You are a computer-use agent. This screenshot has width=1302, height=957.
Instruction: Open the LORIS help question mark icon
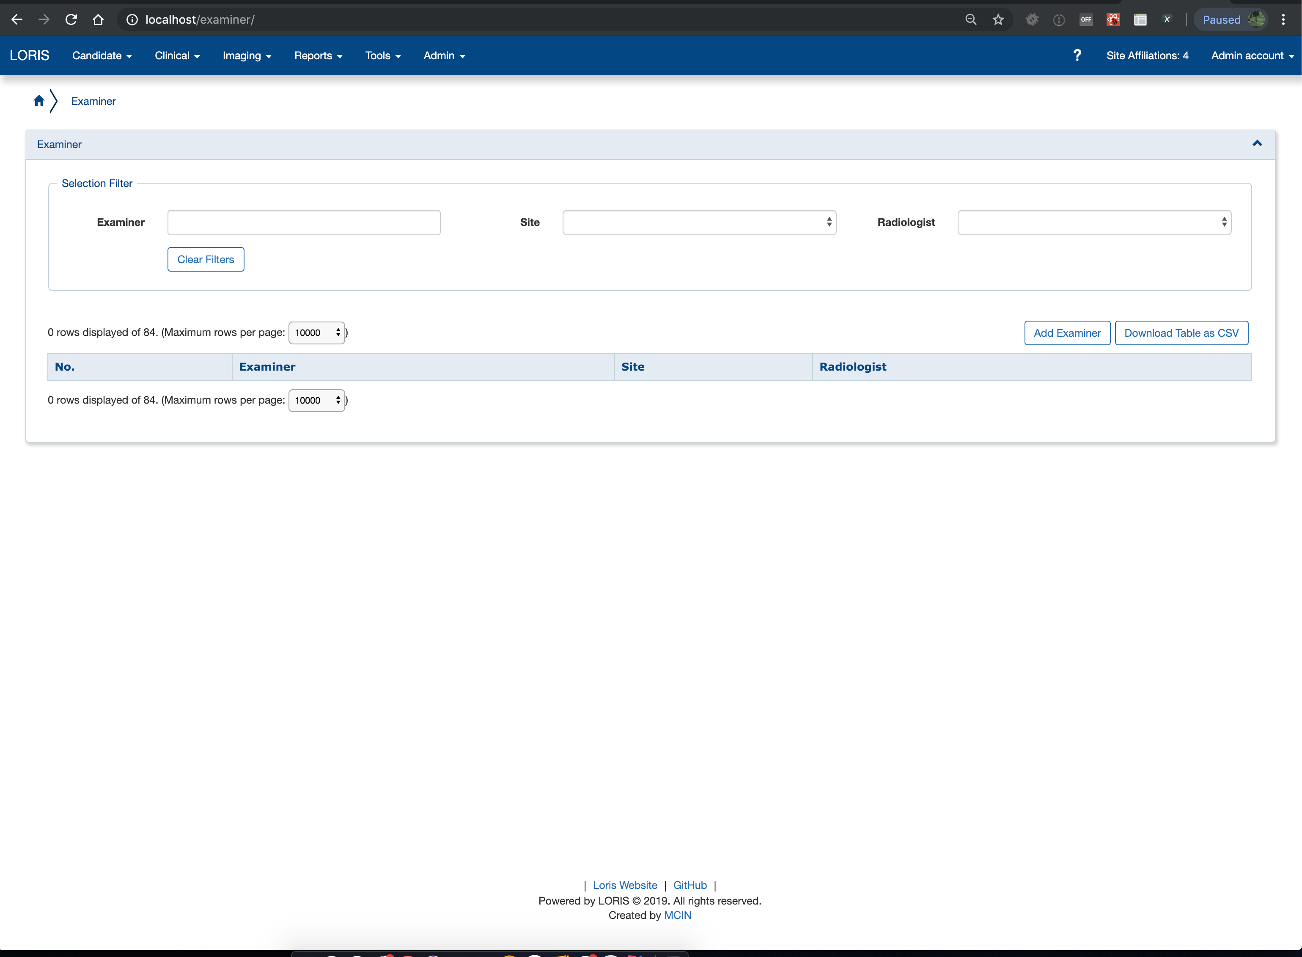1077,55
